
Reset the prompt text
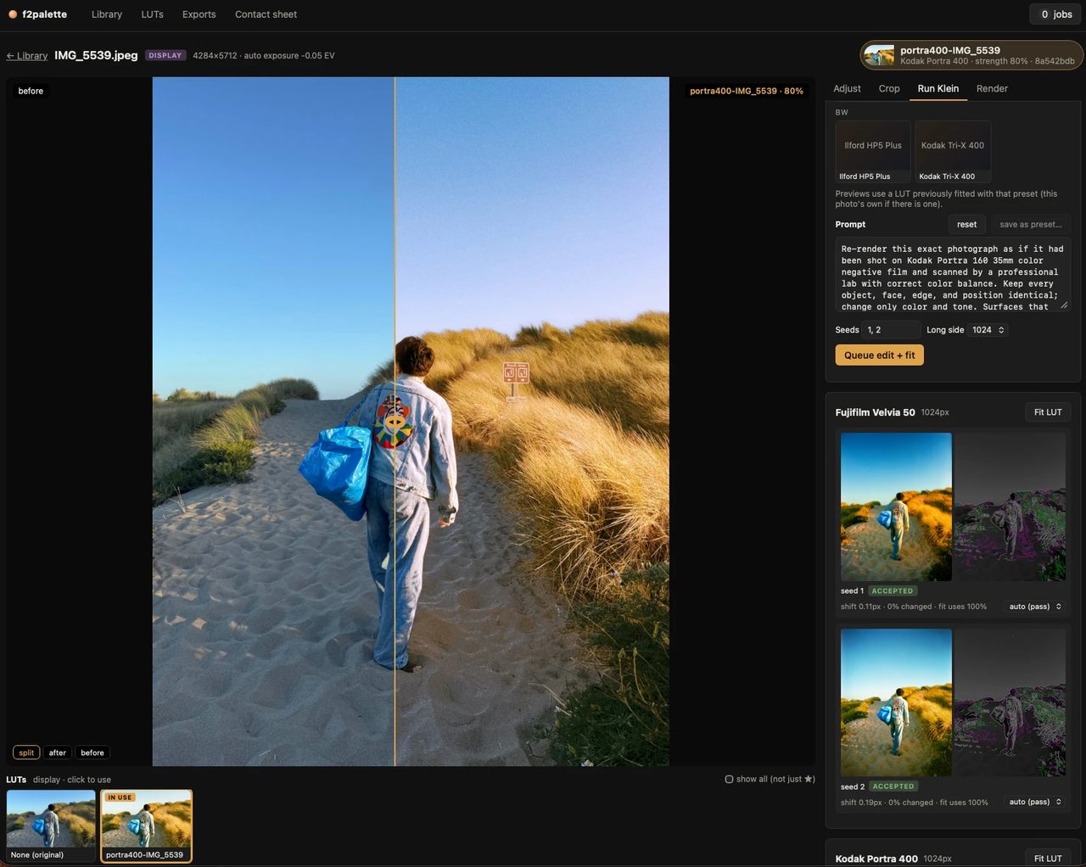point(967,225)
